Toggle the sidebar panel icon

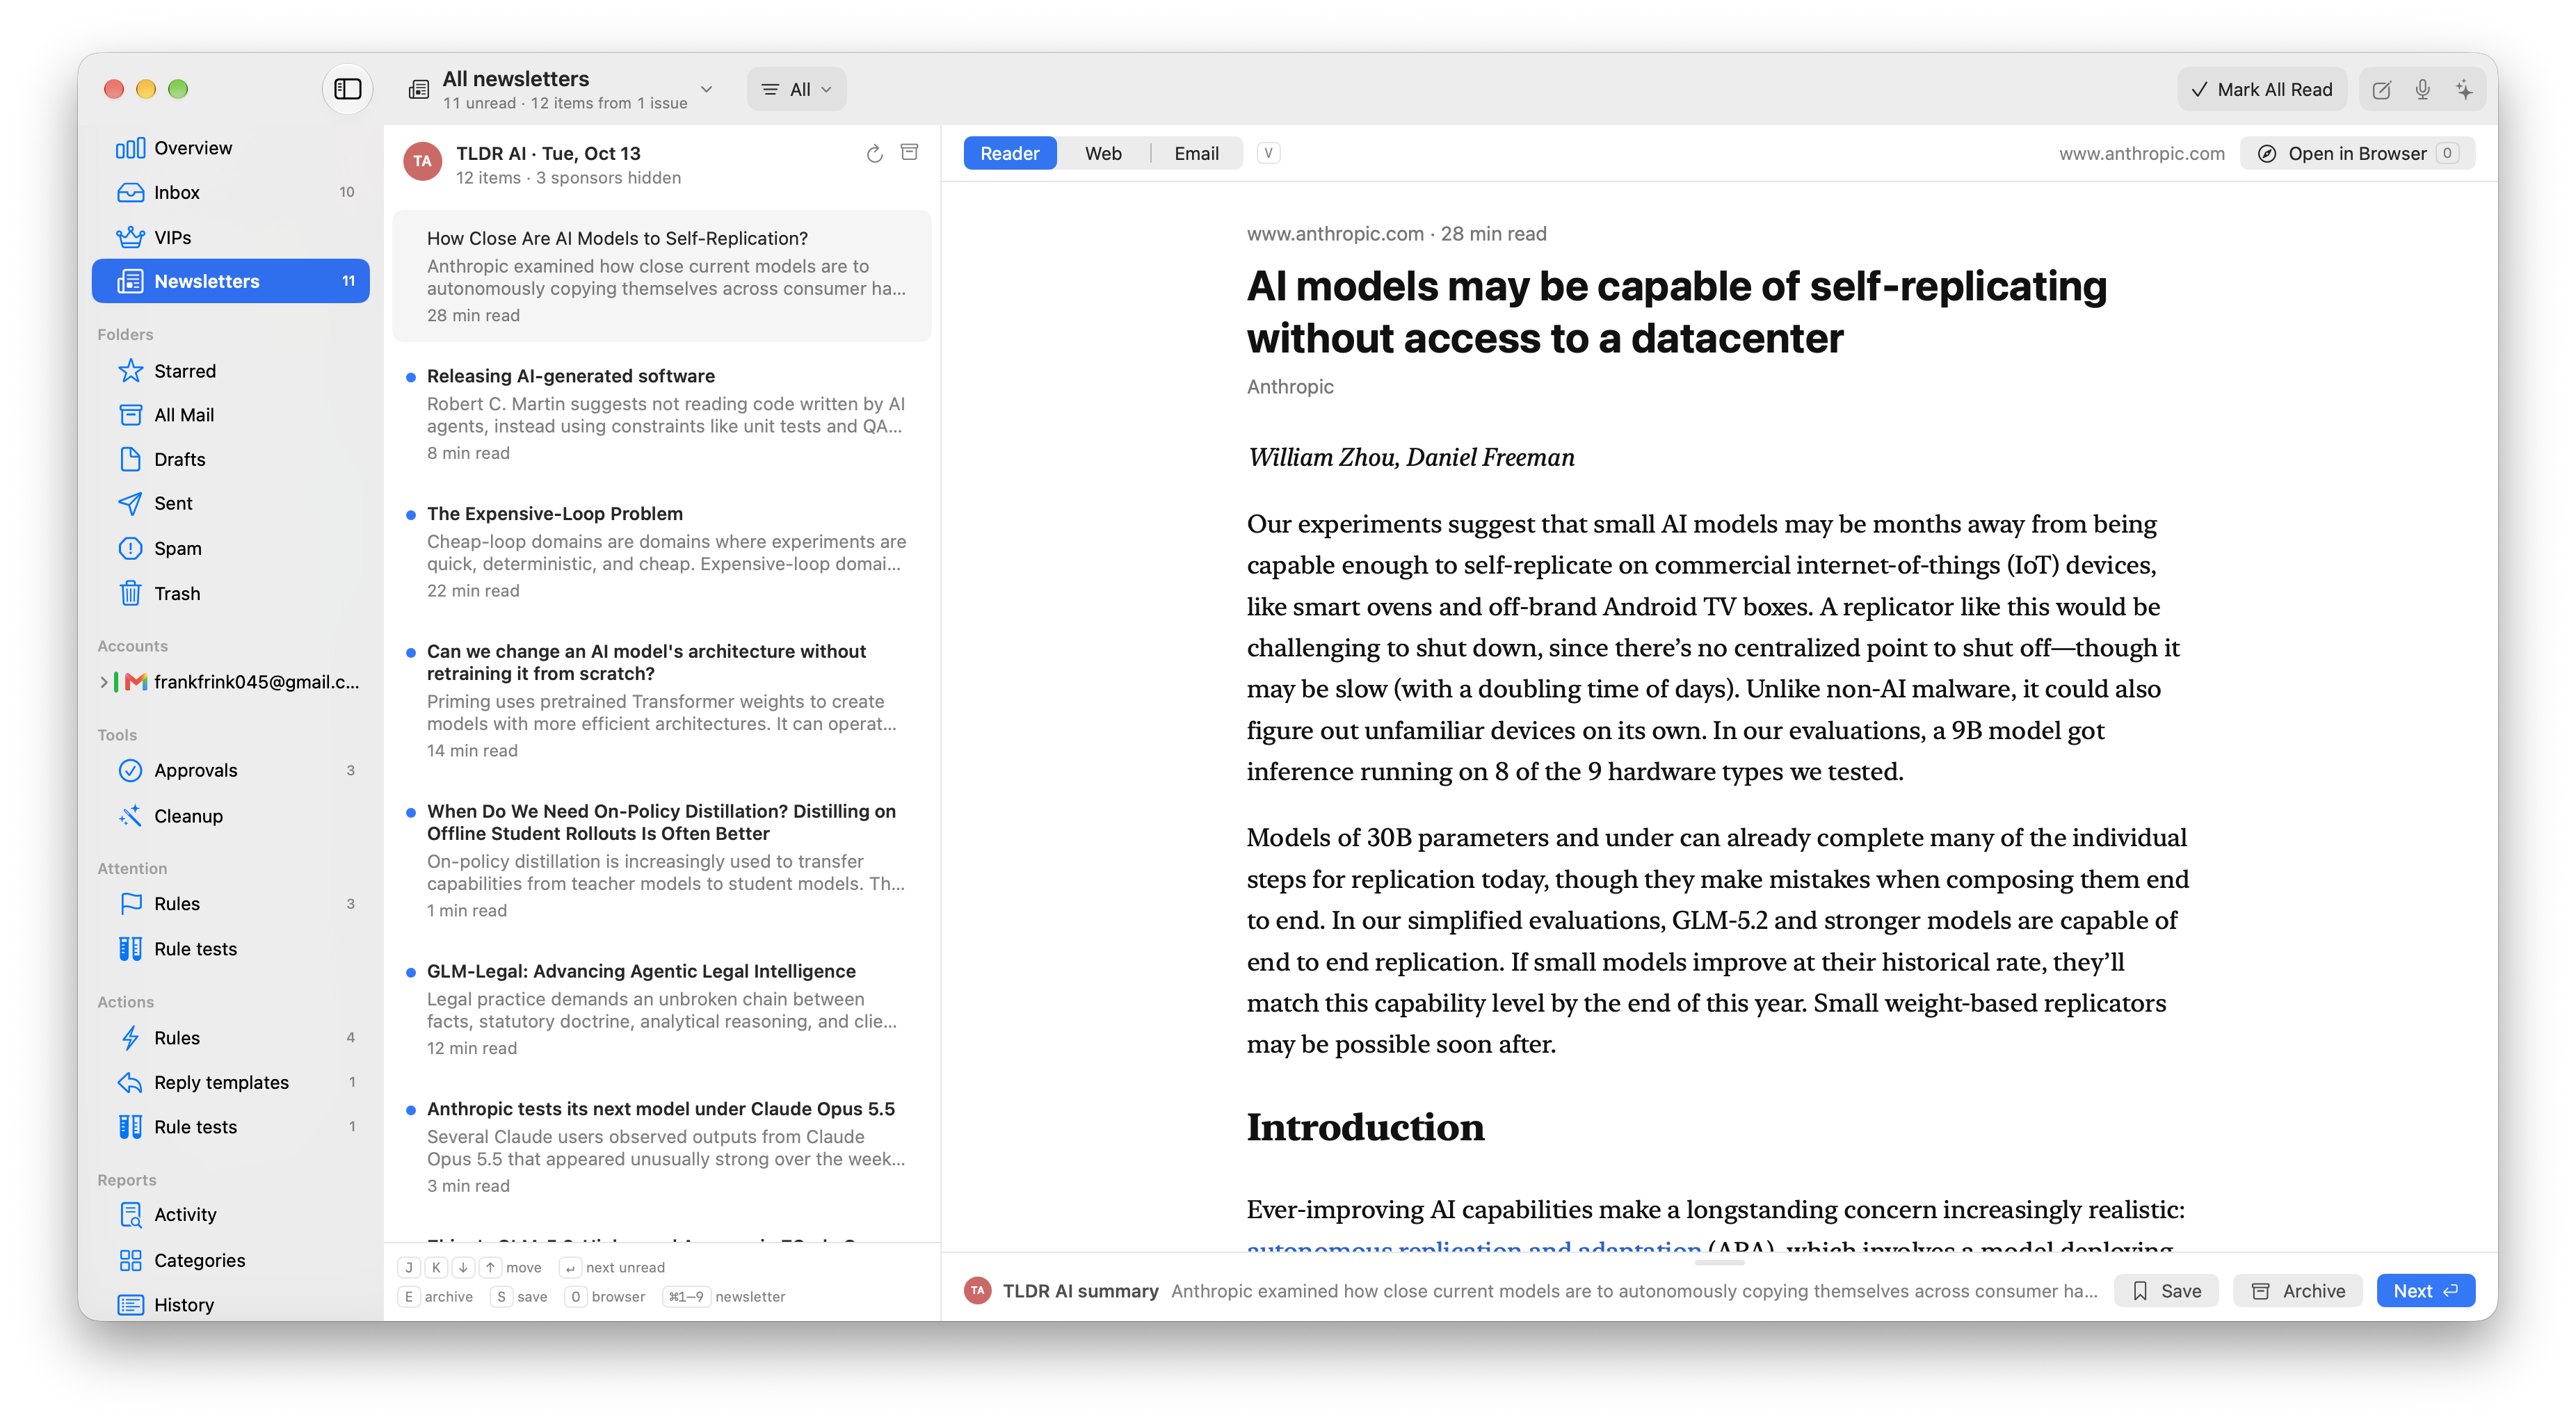click(347, 89)
